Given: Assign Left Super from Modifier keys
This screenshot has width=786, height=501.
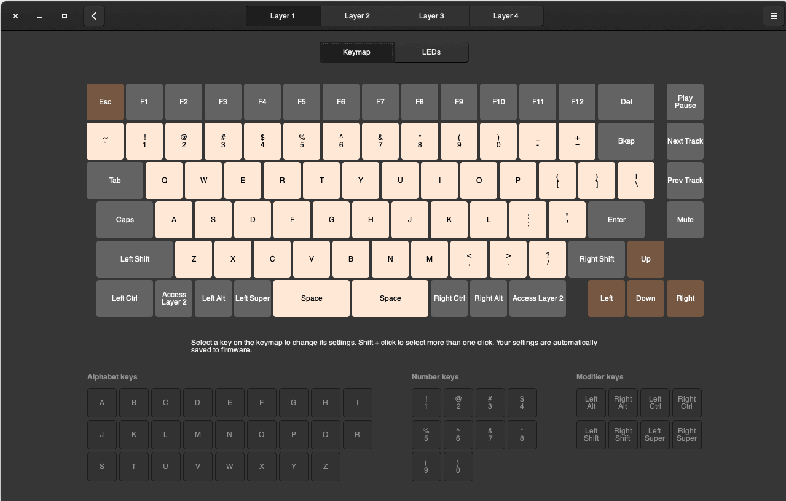Looking at the screenshot, I should [x=654, y=434].
